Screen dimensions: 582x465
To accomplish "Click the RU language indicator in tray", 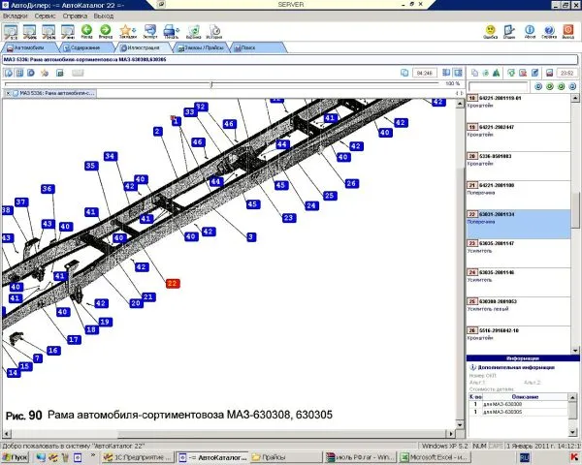I will pyautogui.click(x=525, y=457).
